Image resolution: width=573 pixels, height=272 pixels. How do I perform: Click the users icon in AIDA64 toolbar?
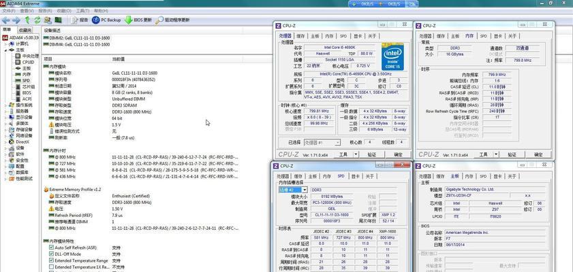point(48,20)
